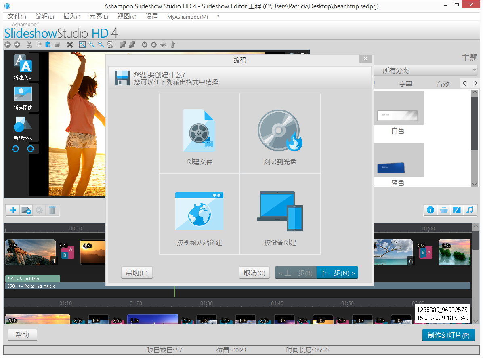Click the left chevron beside 字幕

pos(465,84)
